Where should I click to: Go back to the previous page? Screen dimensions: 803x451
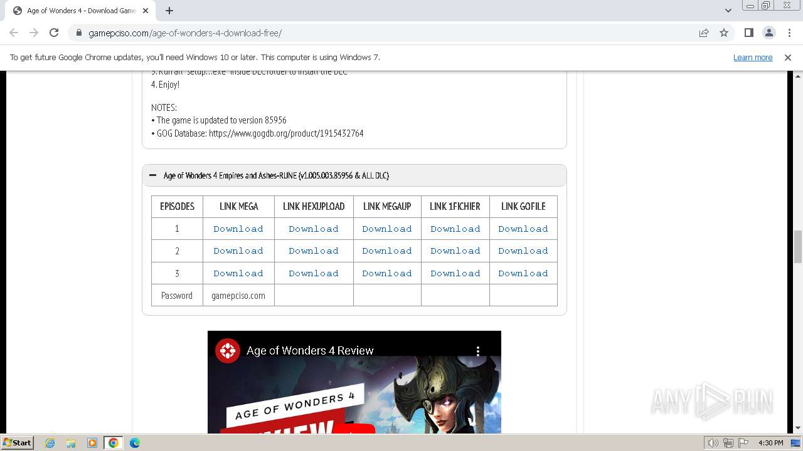(x=14, y=33)
